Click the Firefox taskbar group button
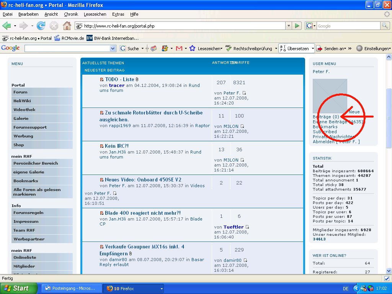 (134, 289)
